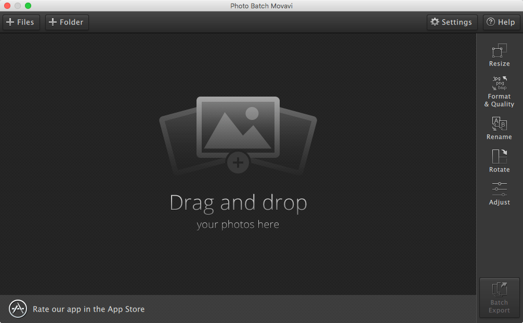This screenshot has width=523, height=323.
Task: Close the Photo Batch Movavi window
Action: [7, 6]
